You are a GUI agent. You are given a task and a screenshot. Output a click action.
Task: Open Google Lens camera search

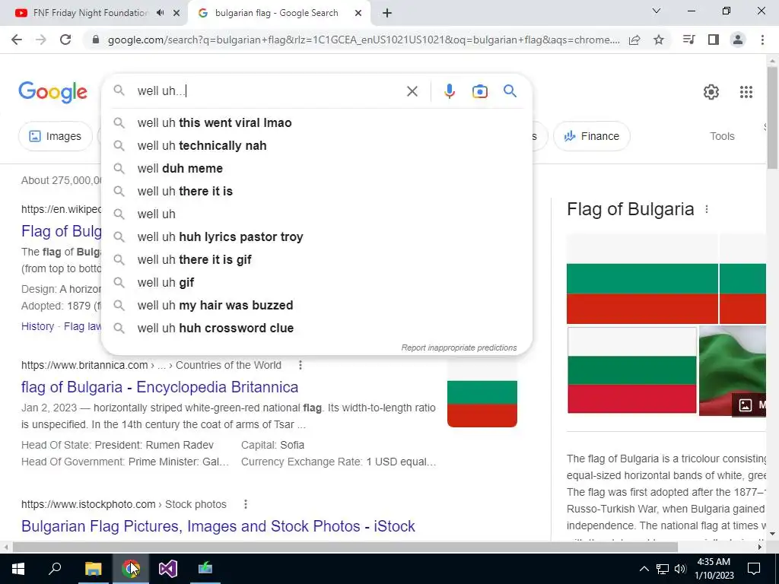pos(479,91)
